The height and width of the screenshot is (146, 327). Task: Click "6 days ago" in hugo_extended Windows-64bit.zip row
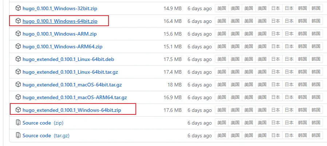pyautogui.click(x=200, y=110)
